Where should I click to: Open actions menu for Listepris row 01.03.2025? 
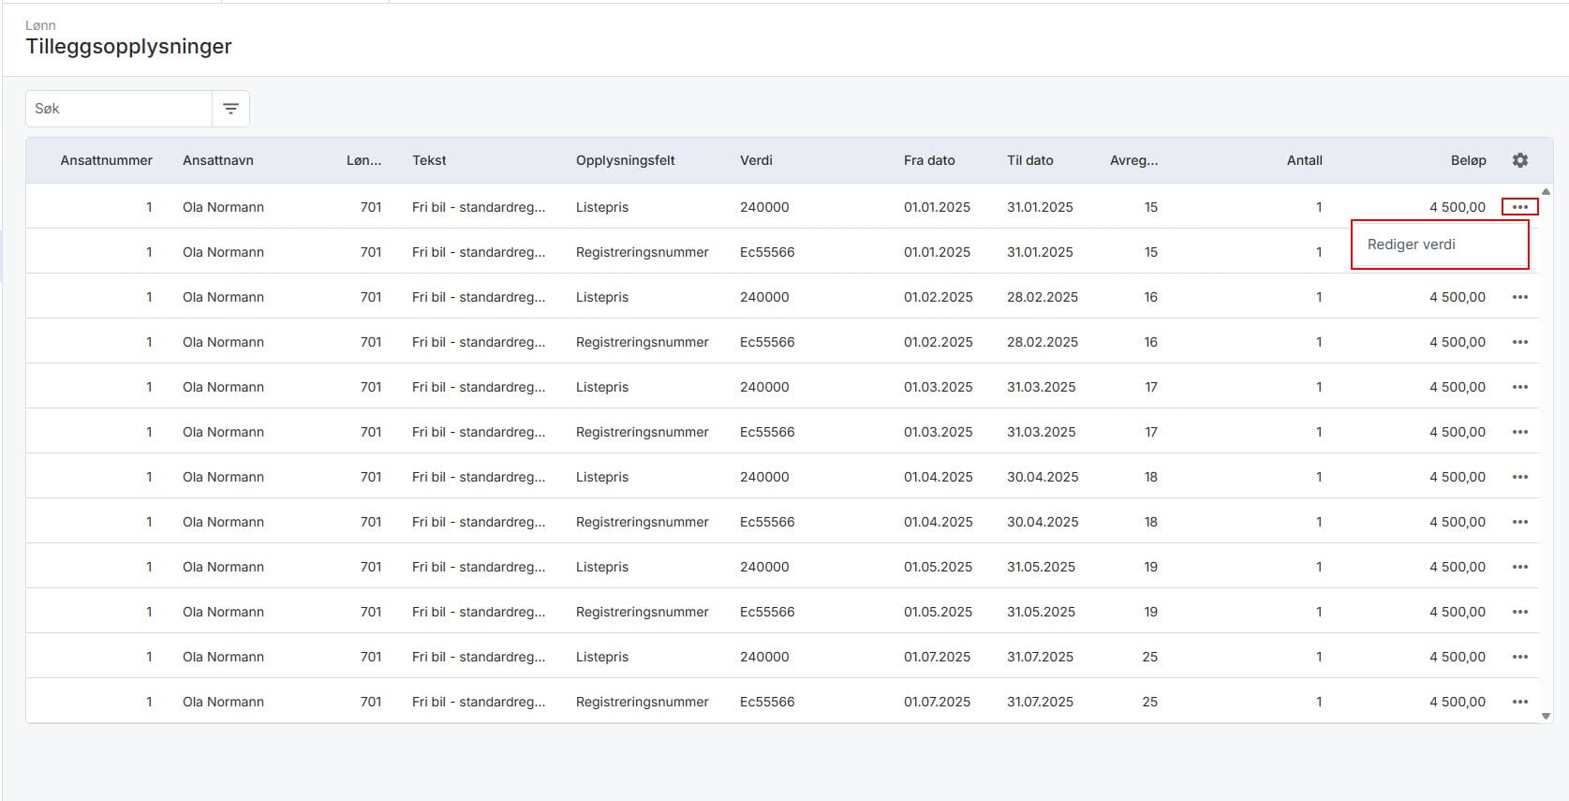coord(1519,387)
